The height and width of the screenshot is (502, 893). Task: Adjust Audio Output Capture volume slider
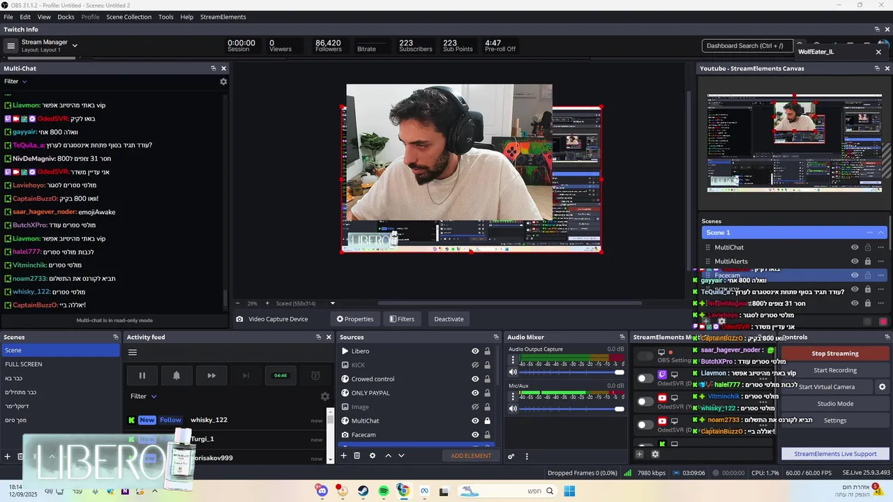571,372
